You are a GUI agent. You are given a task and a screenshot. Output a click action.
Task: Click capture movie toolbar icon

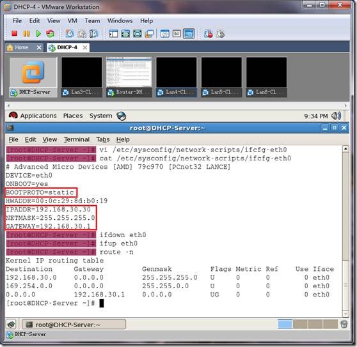pos(220,34)
